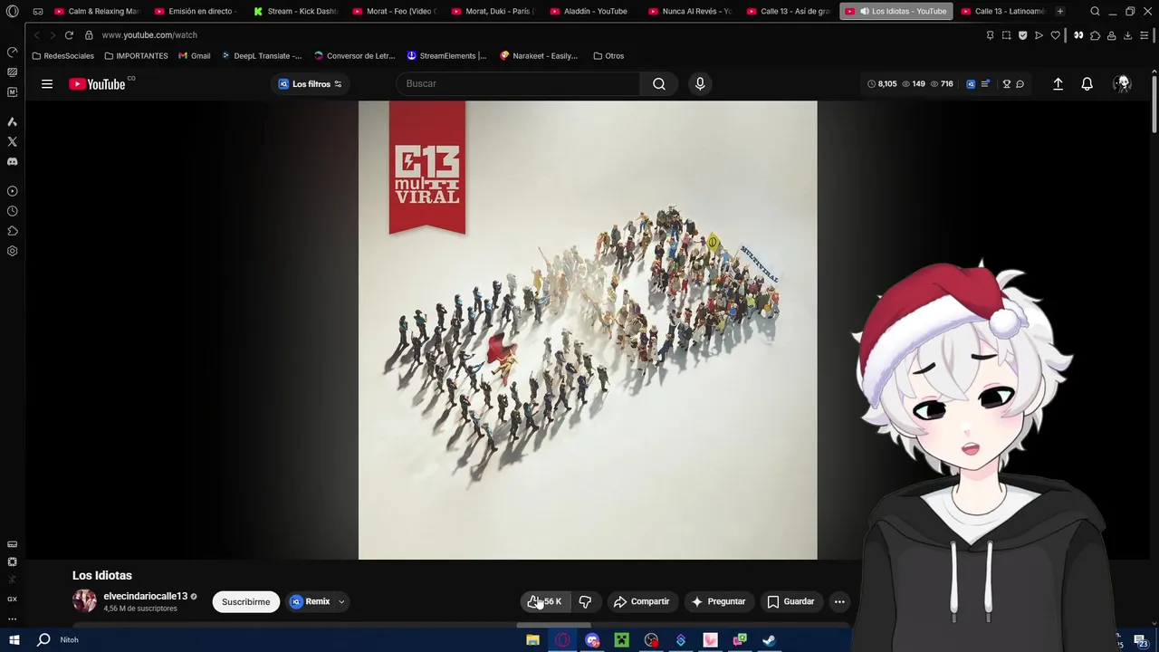Click the Remix extension button

311,601
